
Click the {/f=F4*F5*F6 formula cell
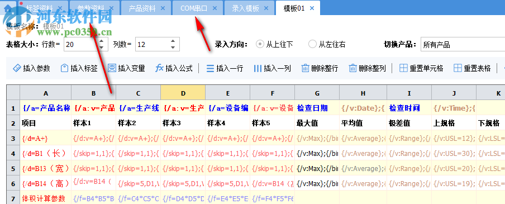coord(273,198)
